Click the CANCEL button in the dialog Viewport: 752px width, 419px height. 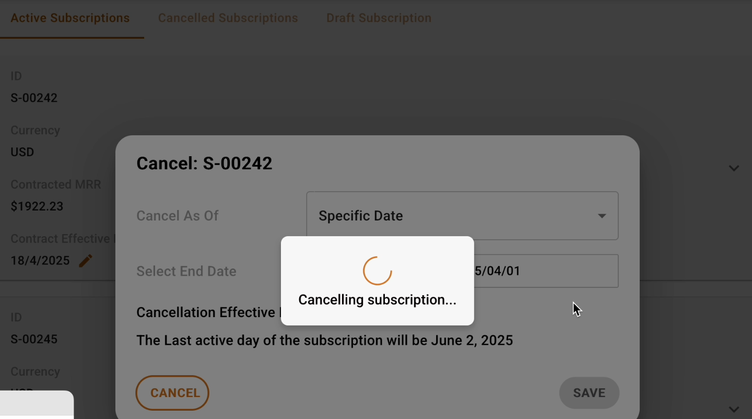172,393
